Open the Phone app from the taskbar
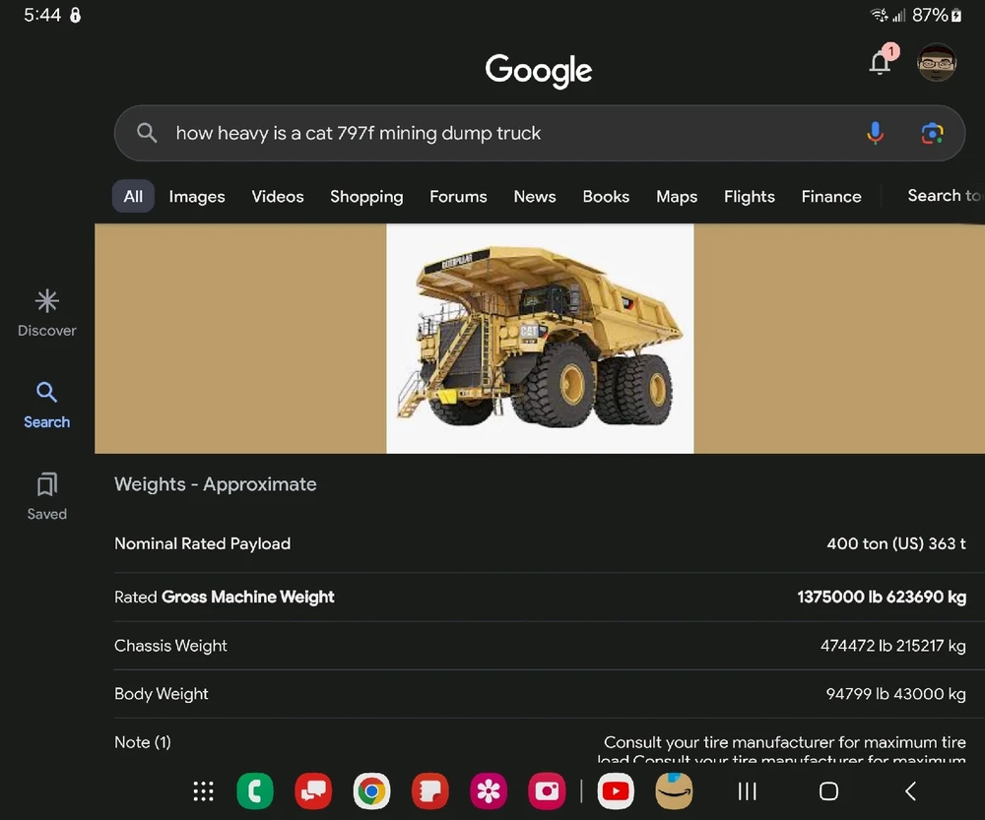This screenshot has width=985, height=820. coord(255,790)
